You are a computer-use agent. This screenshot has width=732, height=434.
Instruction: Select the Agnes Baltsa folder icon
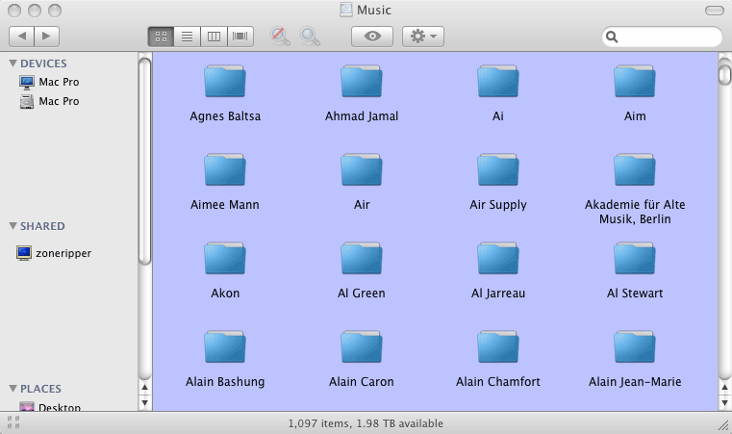[225, 81]
